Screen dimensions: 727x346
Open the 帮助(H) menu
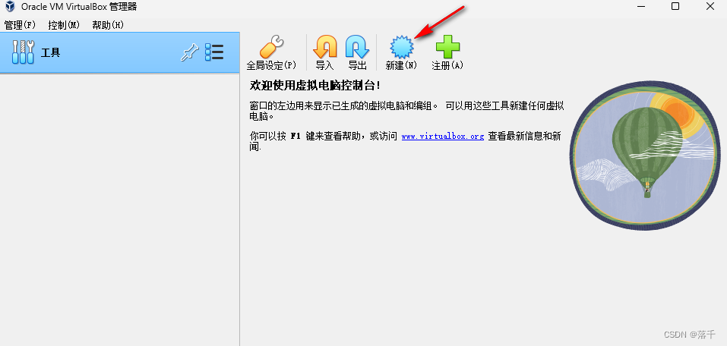click(x=108, y=25)
